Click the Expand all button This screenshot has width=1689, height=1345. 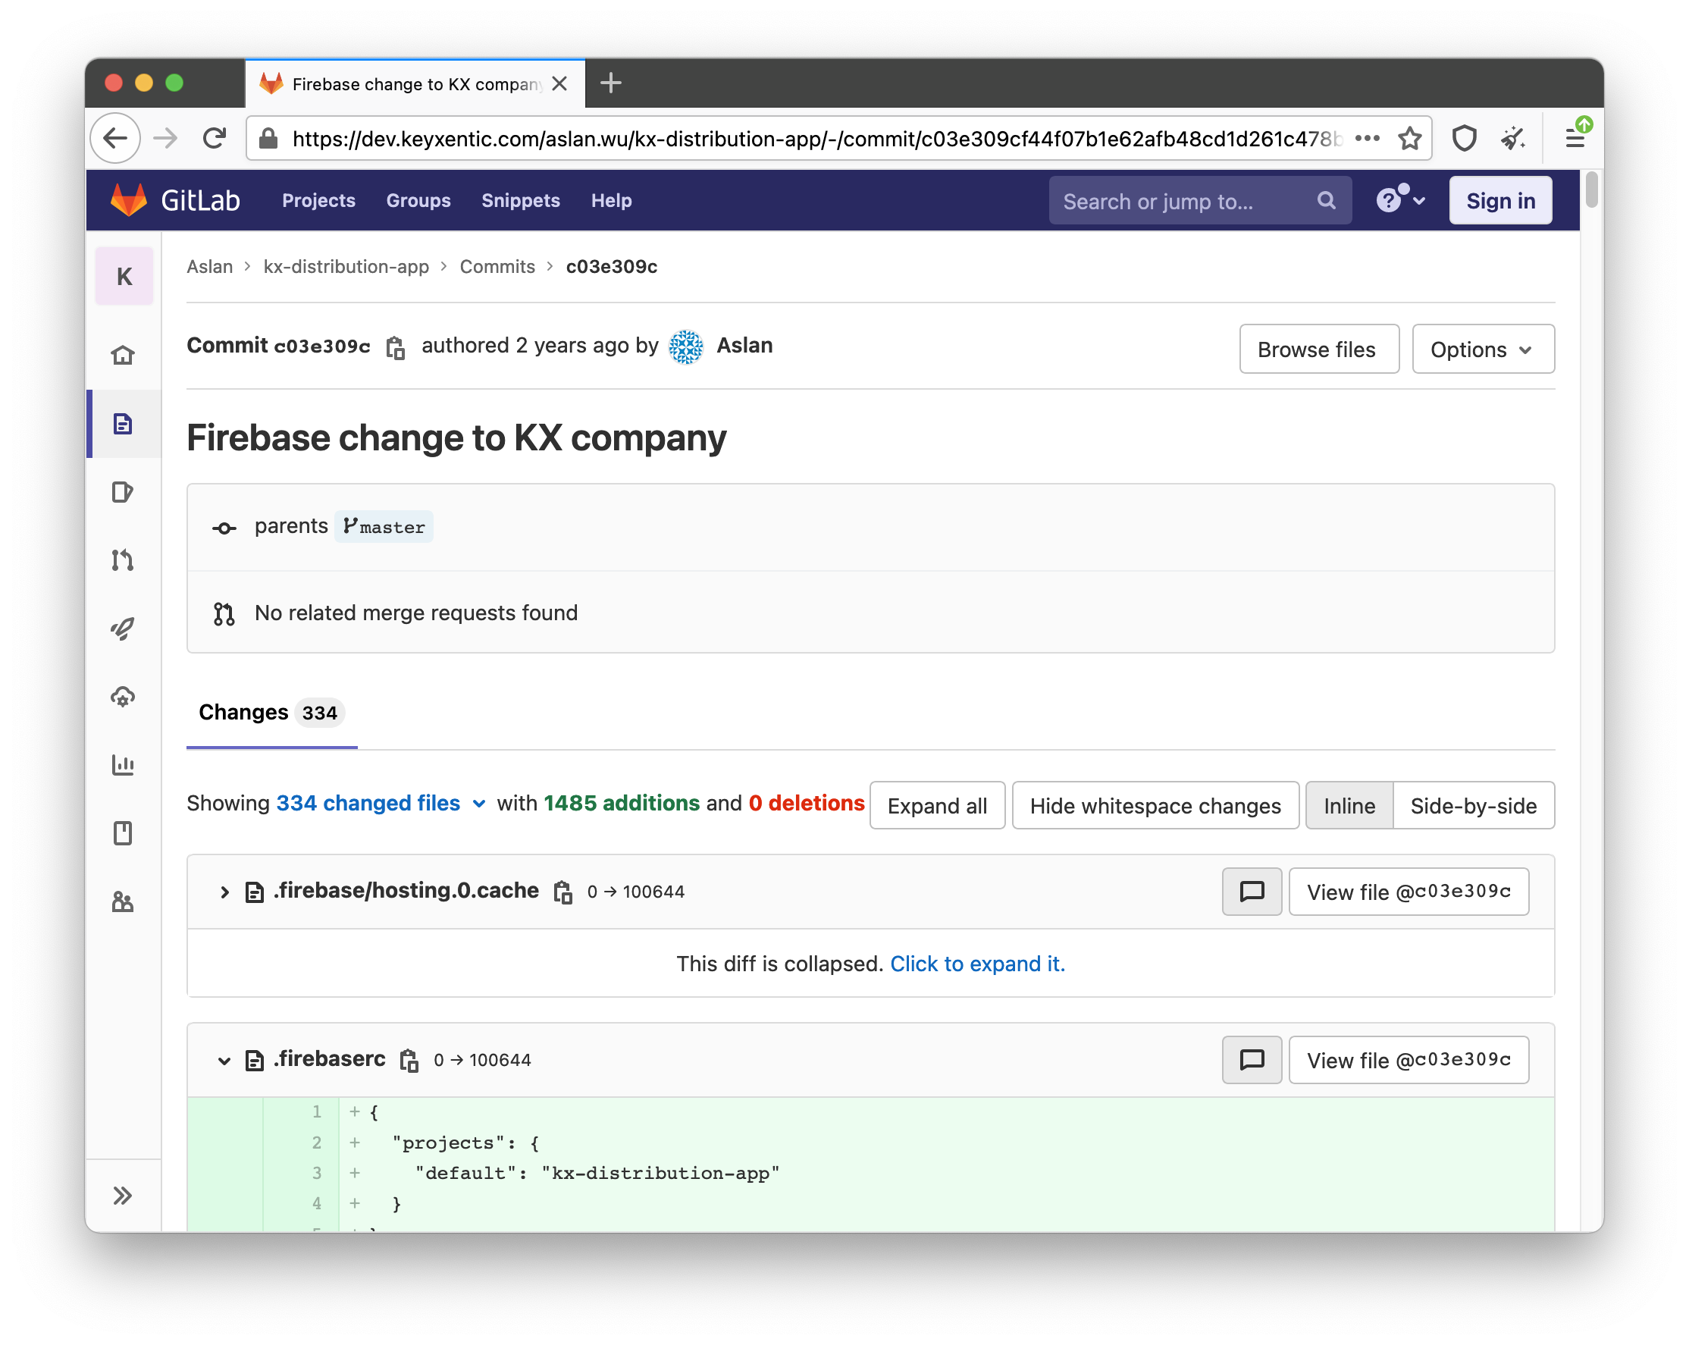[x=937, y=805]
